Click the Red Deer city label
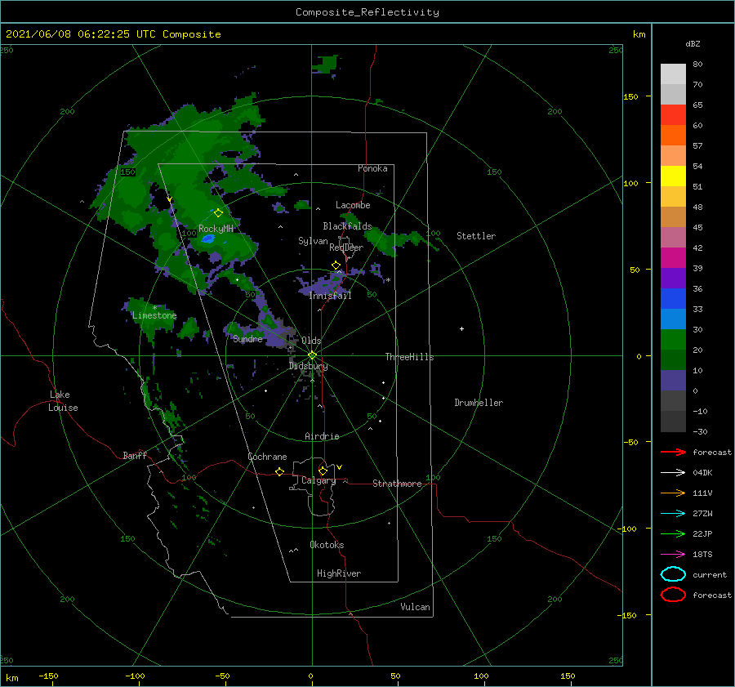Screen dimensions: 735x687 (x=346, y=248)
